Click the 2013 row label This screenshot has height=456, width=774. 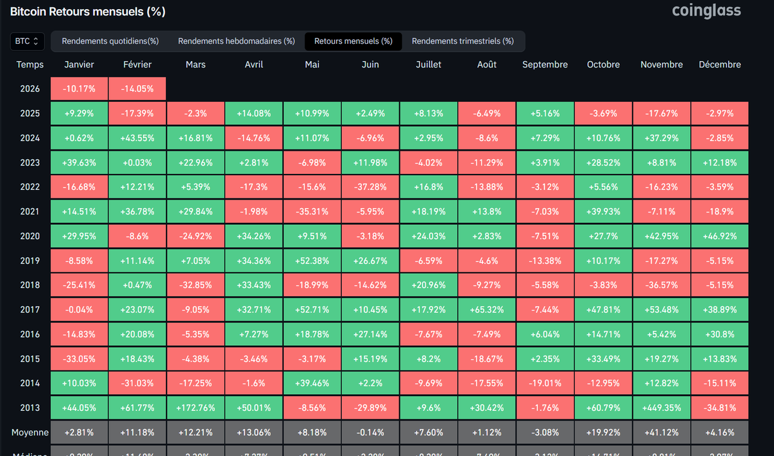pyautogui.click(x=30, y=408)
